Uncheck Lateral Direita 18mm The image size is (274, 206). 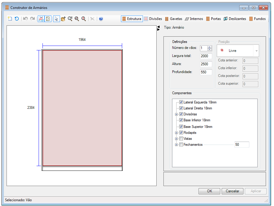[x=181, y=108]
